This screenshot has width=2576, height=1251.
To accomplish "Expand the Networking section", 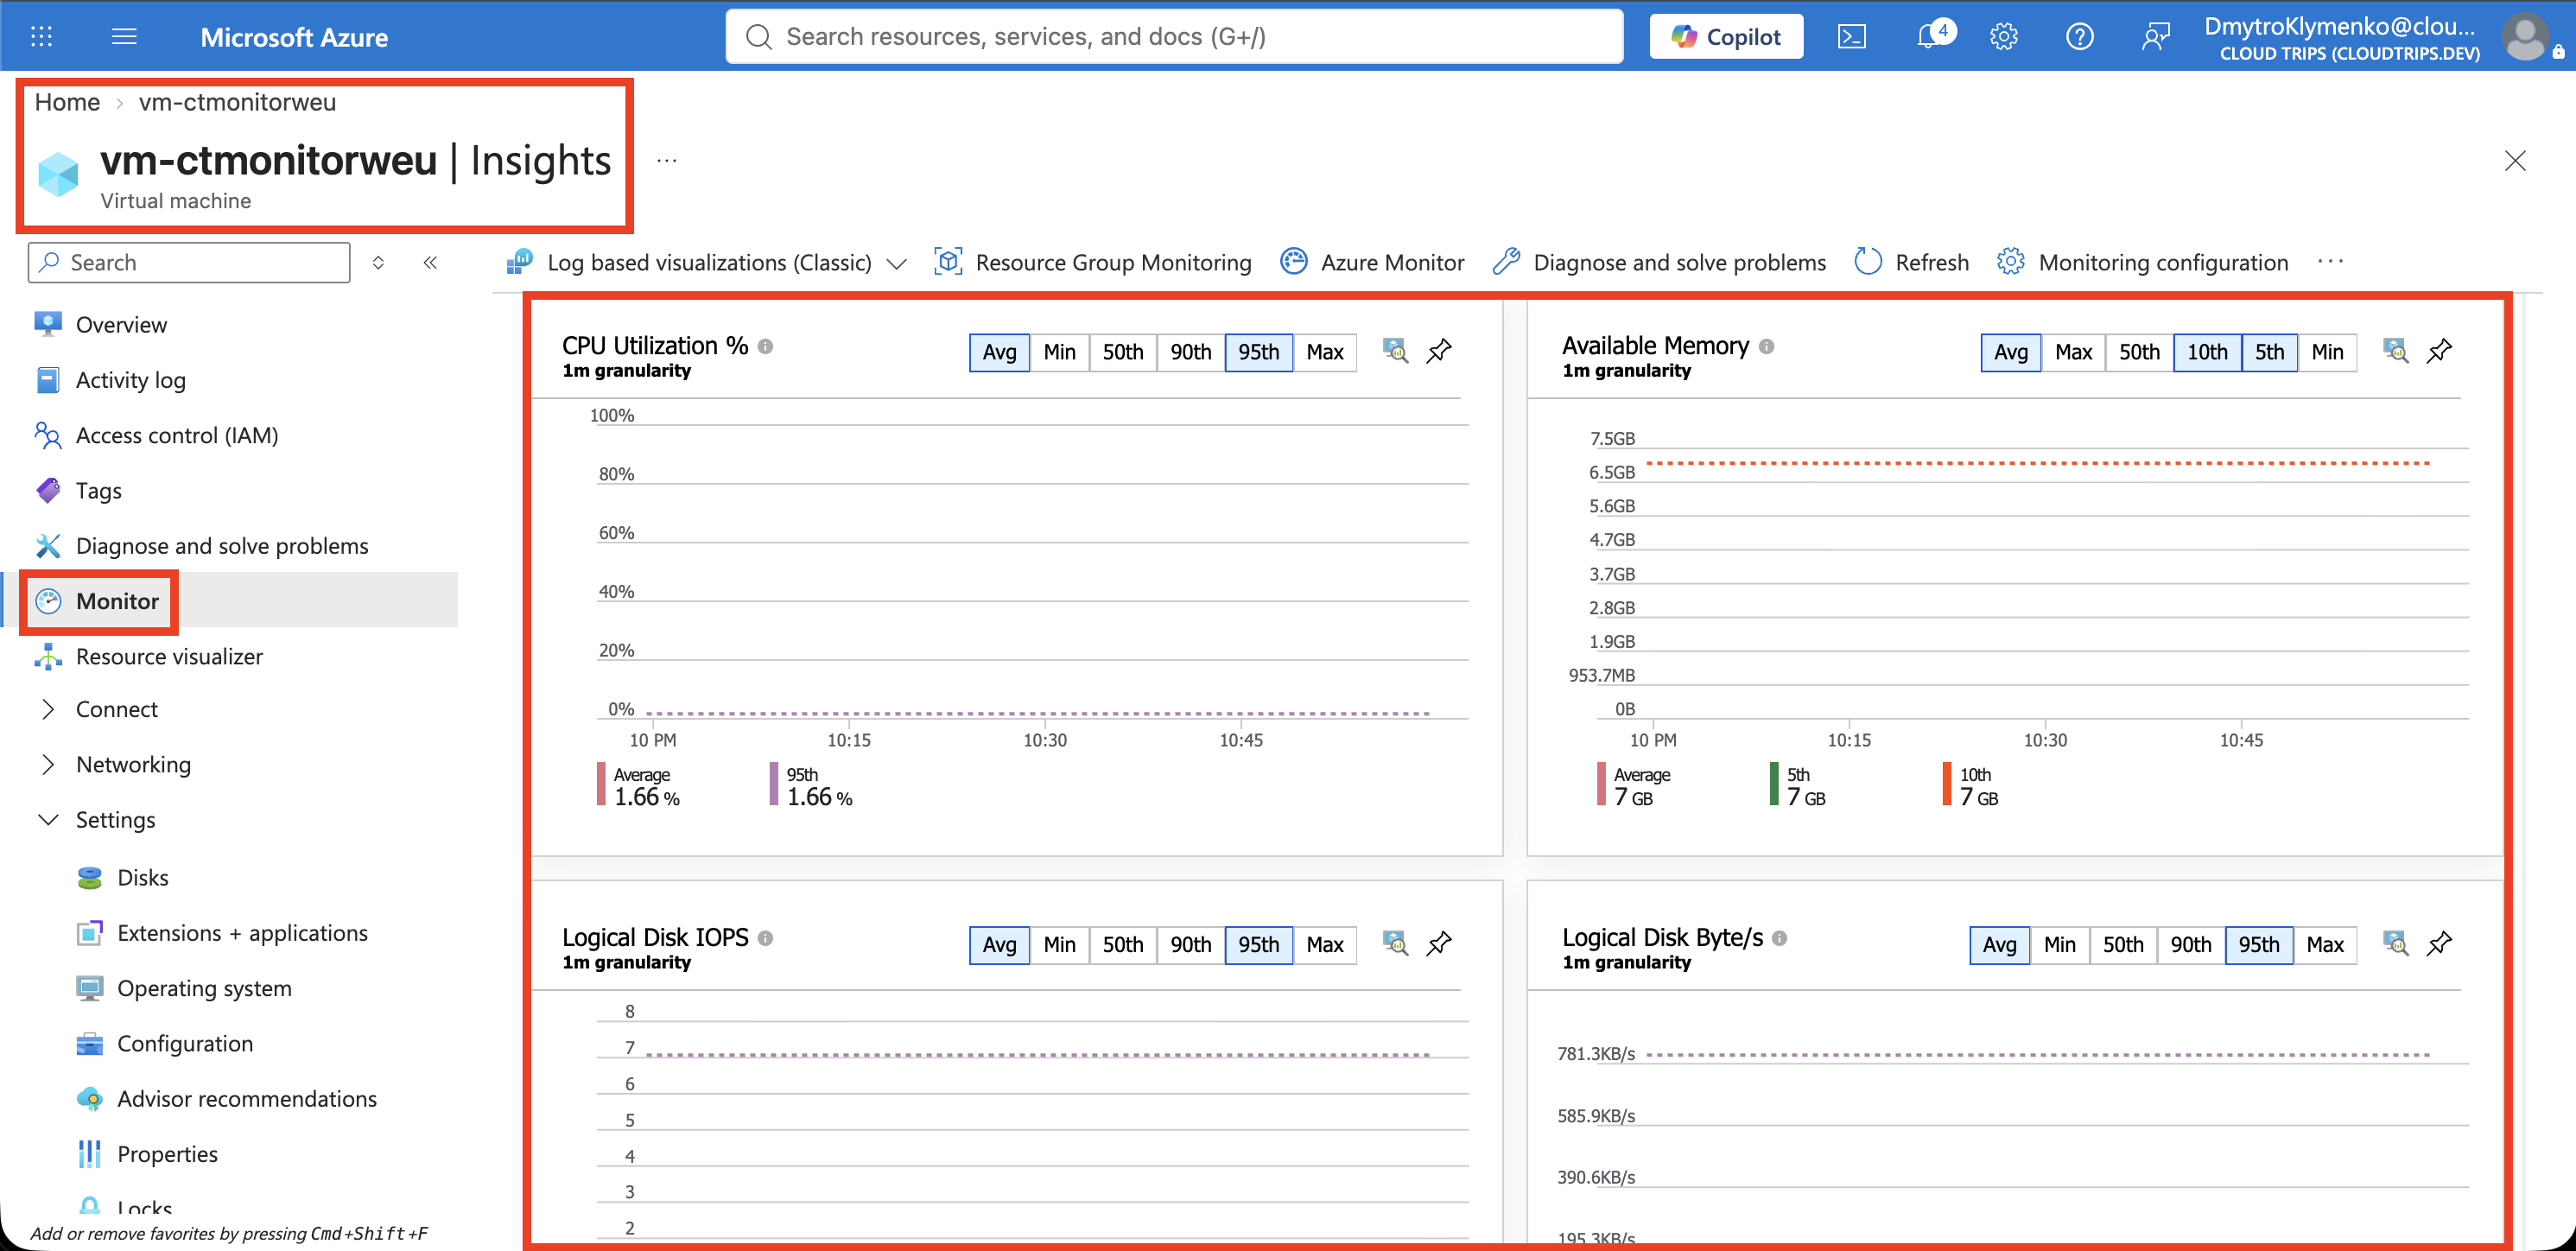I will (x=48, y=764).
